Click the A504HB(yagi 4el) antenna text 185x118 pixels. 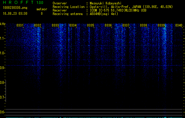point(104,14)
